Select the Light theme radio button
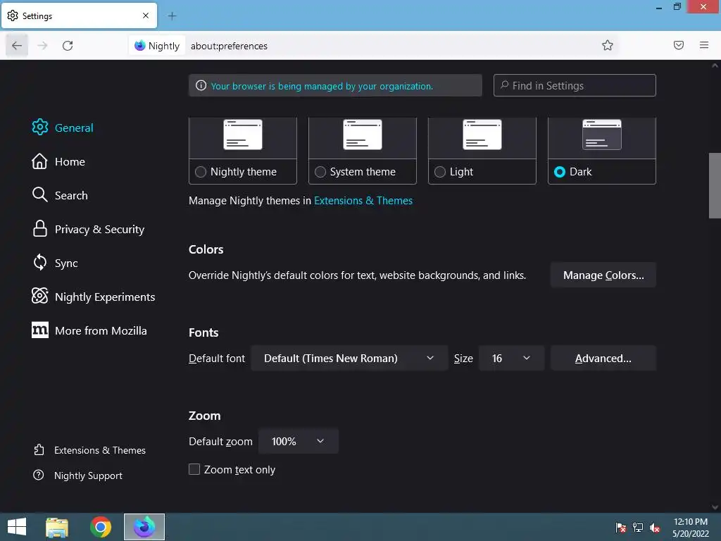This screenshot has width=721, height=541. (x=439, y=172)
